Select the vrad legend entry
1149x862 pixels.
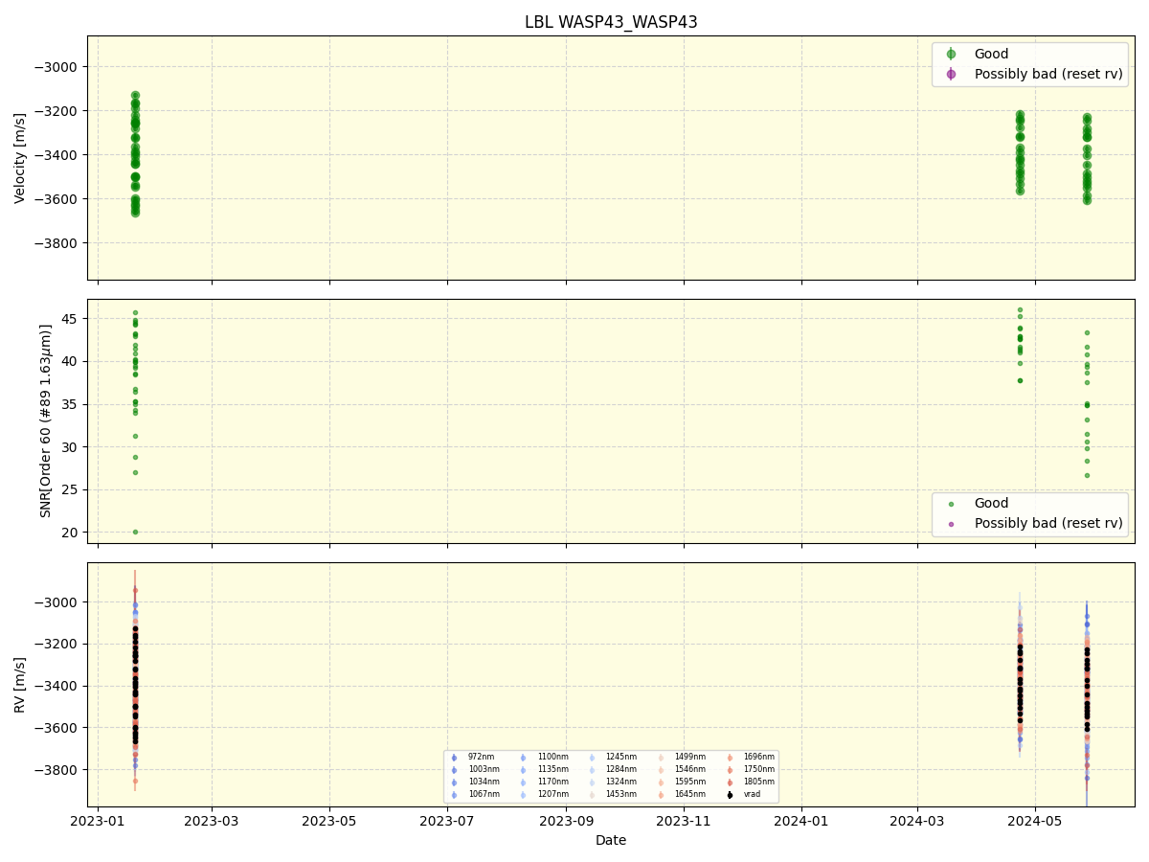752,794
